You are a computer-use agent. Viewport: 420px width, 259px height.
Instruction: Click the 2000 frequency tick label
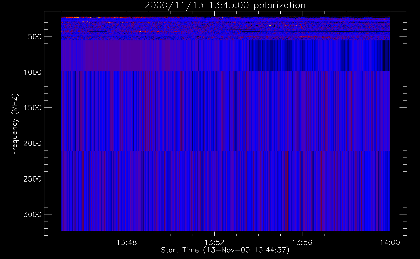(32, 143)
